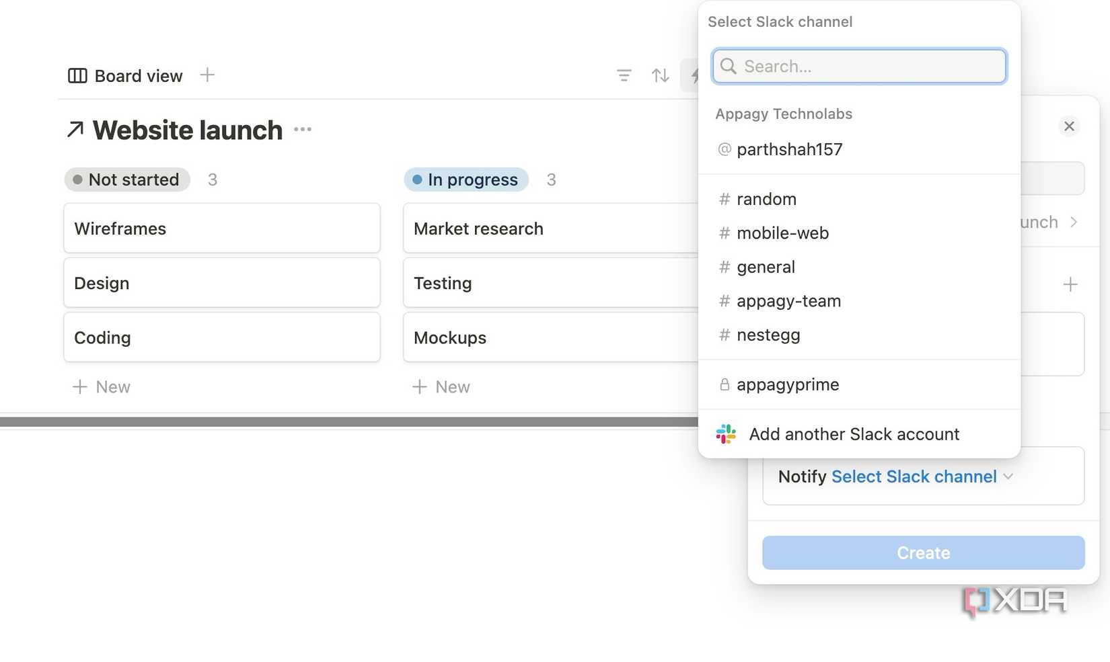1110x662 pixels.
Task: Click the Appagy Technolabs workspace label
Action: click(784, 114)
